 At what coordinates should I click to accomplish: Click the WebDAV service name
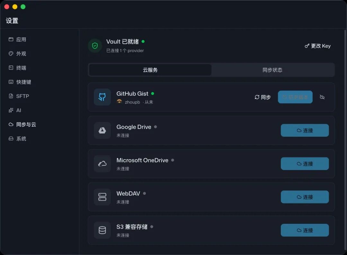pos(128,193)
